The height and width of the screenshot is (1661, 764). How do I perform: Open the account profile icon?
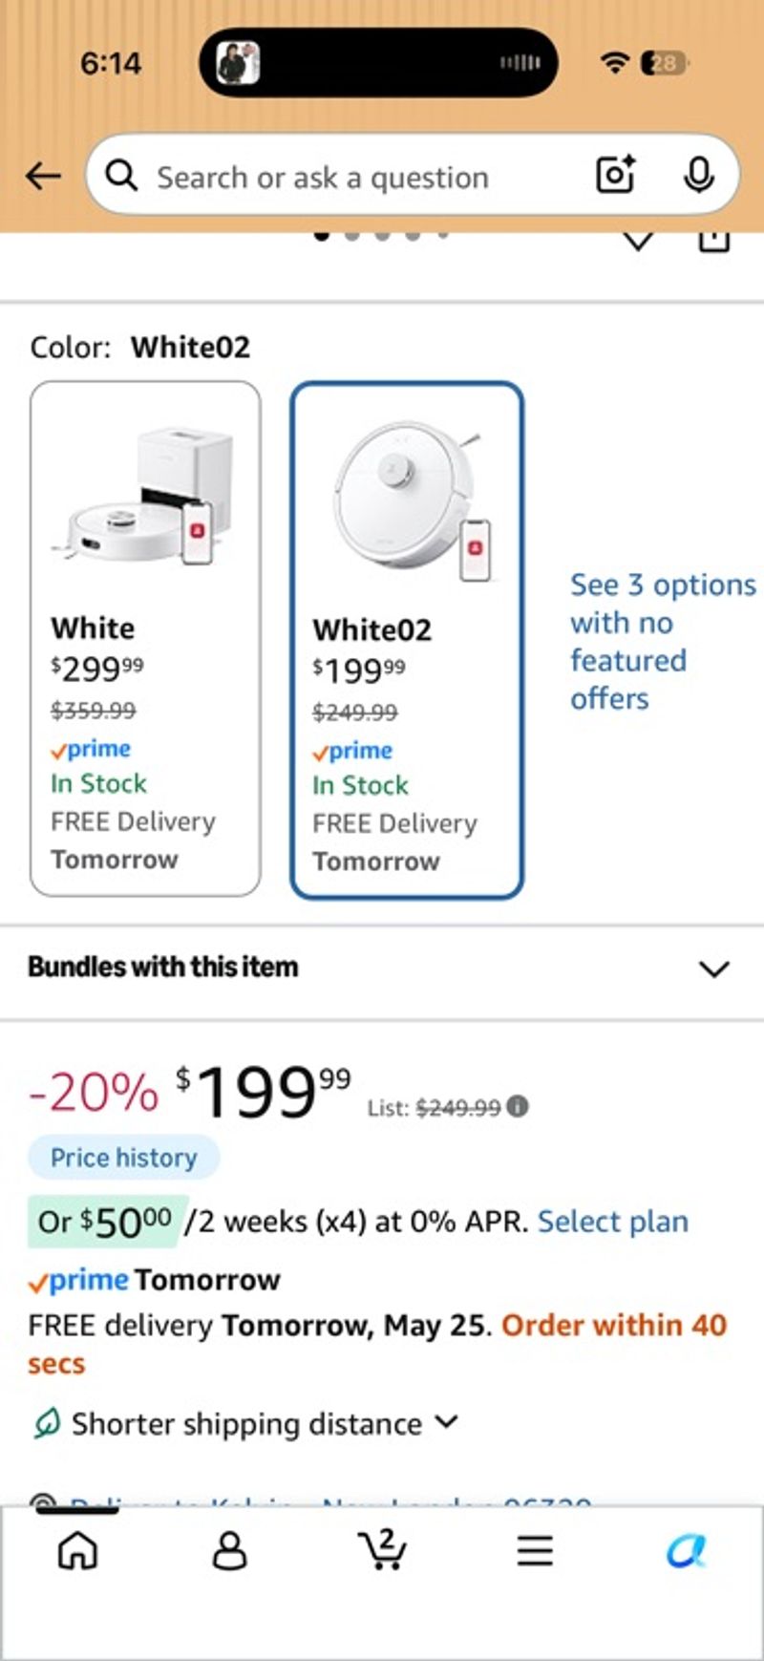(x=229, y=1551)
